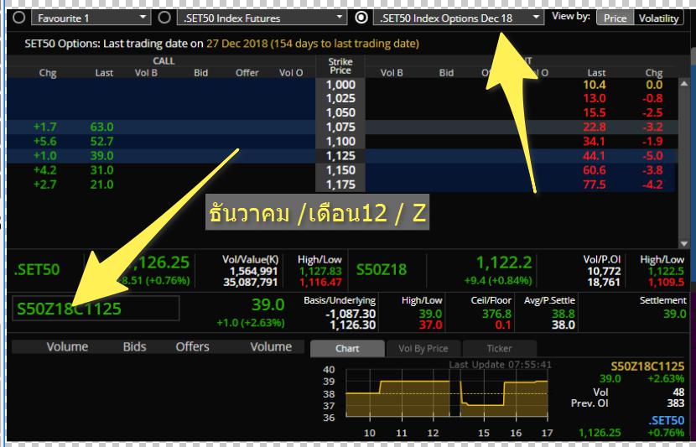Click the Ceil value 376.8
696x447 pixels.
496,314
